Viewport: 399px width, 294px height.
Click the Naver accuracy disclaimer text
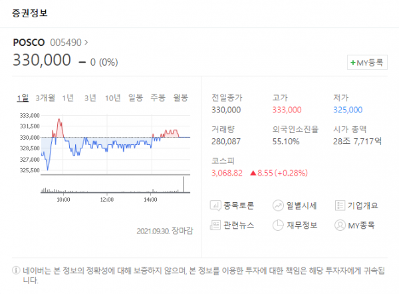(x=204, y=275)
